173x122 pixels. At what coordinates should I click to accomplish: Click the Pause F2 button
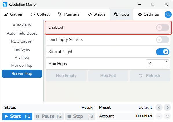pyautogui.click(x=49, y=116)
